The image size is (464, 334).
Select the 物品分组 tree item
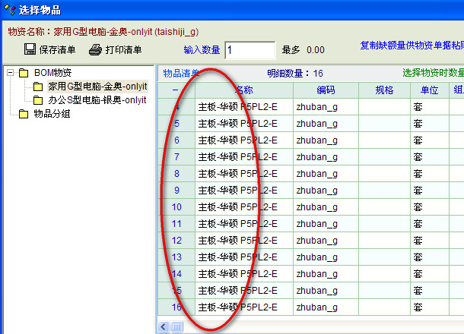pos(53,114)
